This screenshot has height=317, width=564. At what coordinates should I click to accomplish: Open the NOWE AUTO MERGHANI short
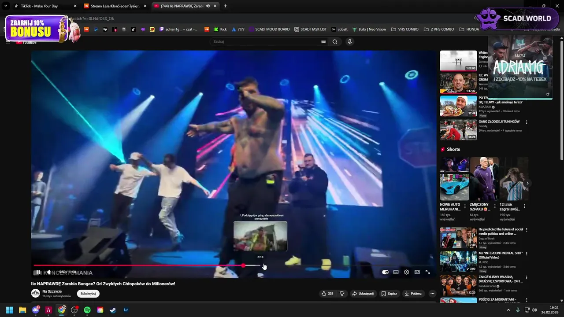pos(454,179)
